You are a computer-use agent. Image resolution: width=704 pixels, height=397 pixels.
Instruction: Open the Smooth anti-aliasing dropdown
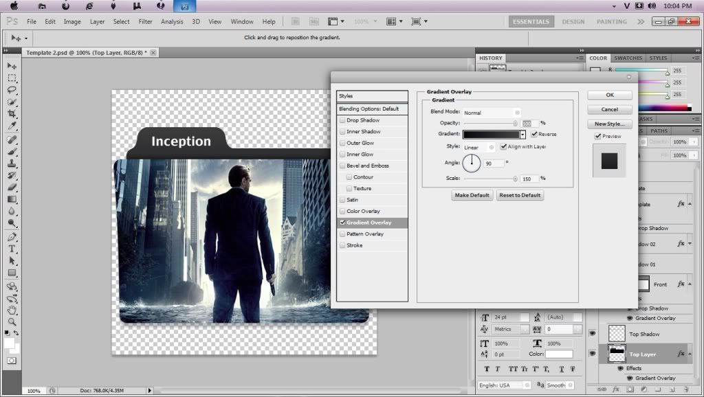(x=560, y=385)
